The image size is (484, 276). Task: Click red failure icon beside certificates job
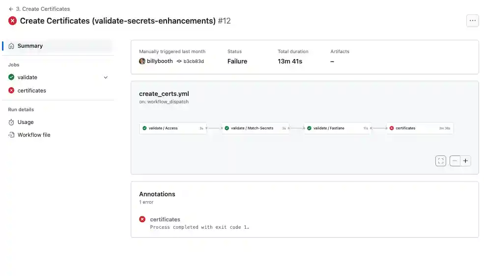coord(11,90)
